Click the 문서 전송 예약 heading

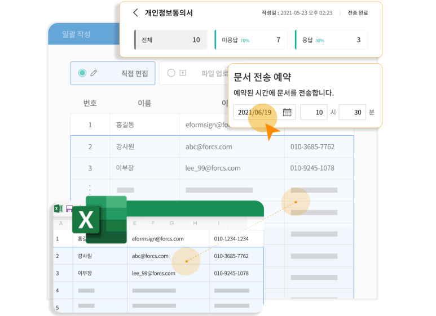coord(262,77)
